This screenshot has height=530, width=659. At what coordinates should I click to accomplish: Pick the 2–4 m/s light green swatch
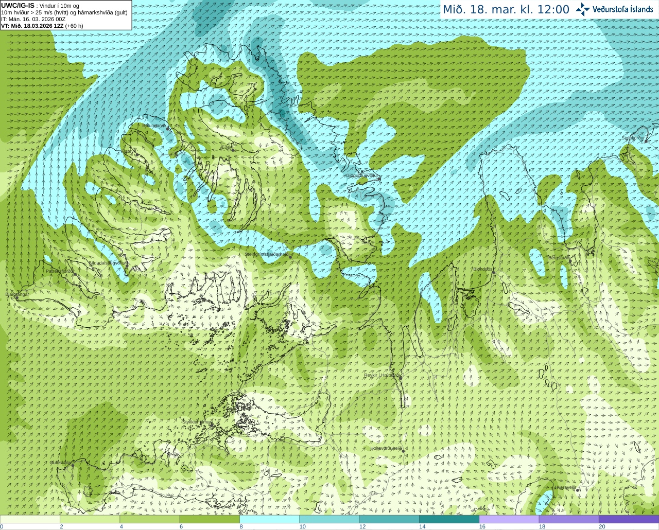(90, 519)
